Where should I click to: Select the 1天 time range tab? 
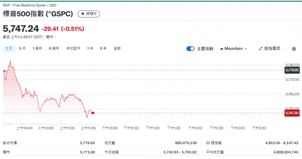click(9, 48)
